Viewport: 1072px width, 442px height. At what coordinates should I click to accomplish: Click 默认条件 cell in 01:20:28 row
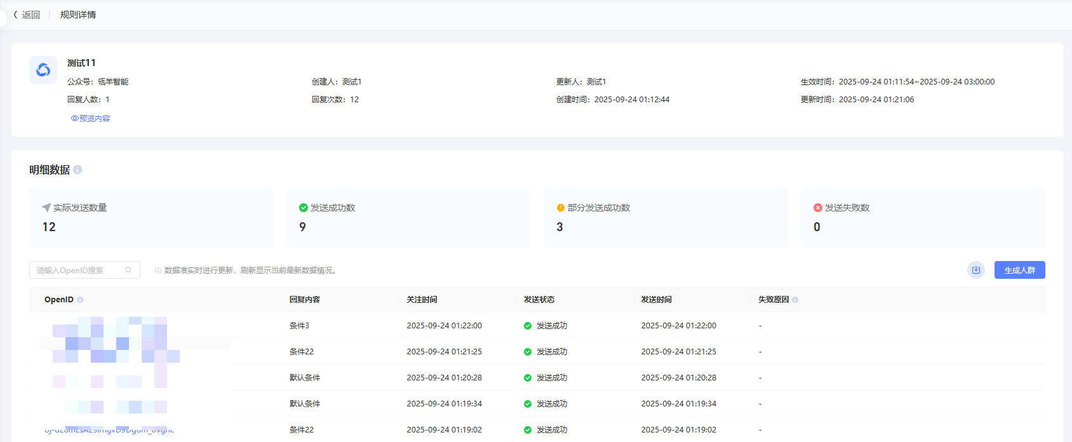pyautogui.click(x=305, y=378)
